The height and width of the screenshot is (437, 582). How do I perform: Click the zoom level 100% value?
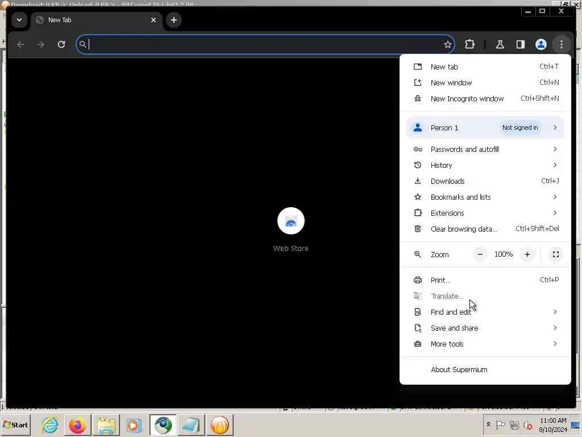click(504, 254)
